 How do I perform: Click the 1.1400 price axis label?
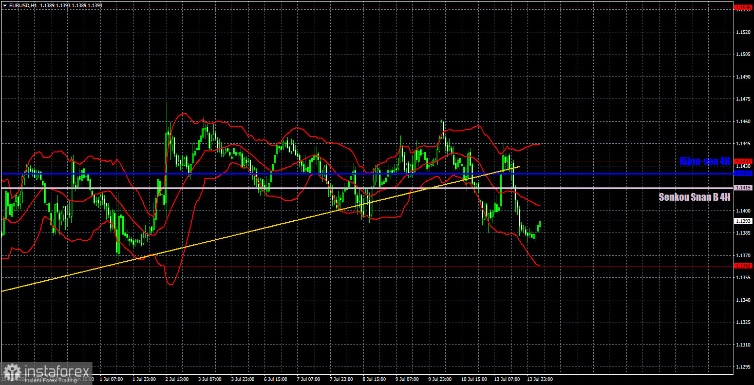[x=743, y=210]
